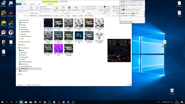Click the Copy icon in clipboard group
Screen dimensions: 185x104
coord(31,8)
